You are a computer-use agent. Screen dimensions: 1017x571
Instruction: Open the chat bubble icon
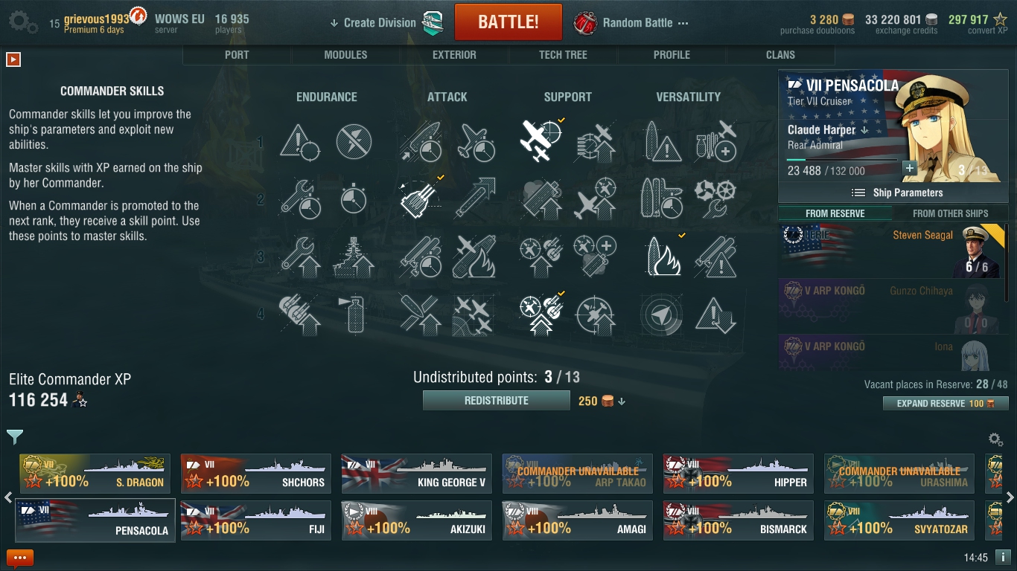20,558
